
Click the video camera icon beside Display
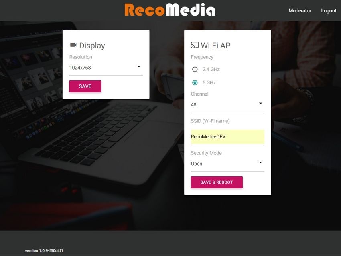pyautogui.click(x=73, y=45)
